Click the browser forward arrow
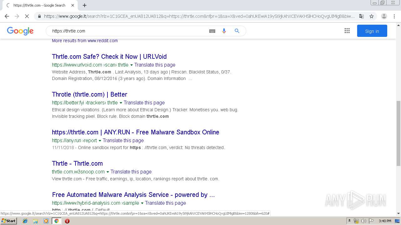 pos(17,16)
